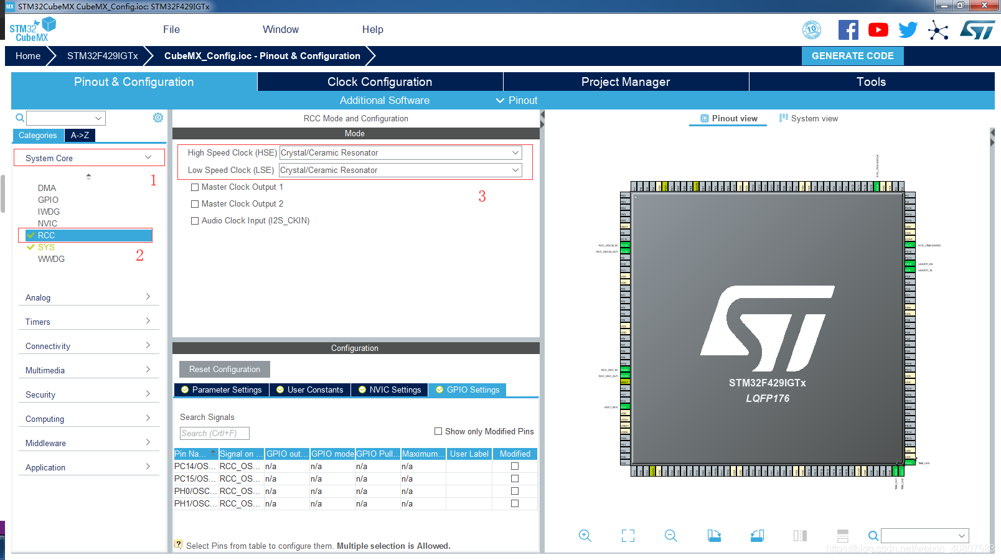Click the ST community network icon

pos(938,30)
